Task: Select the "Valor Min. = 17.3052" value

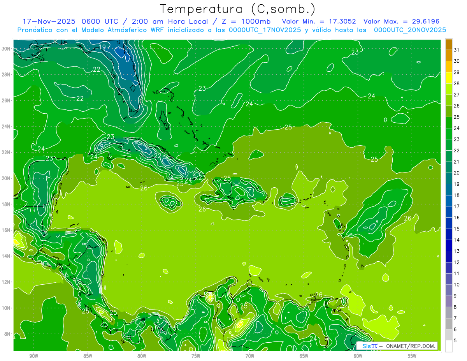Action: [319, 21]
